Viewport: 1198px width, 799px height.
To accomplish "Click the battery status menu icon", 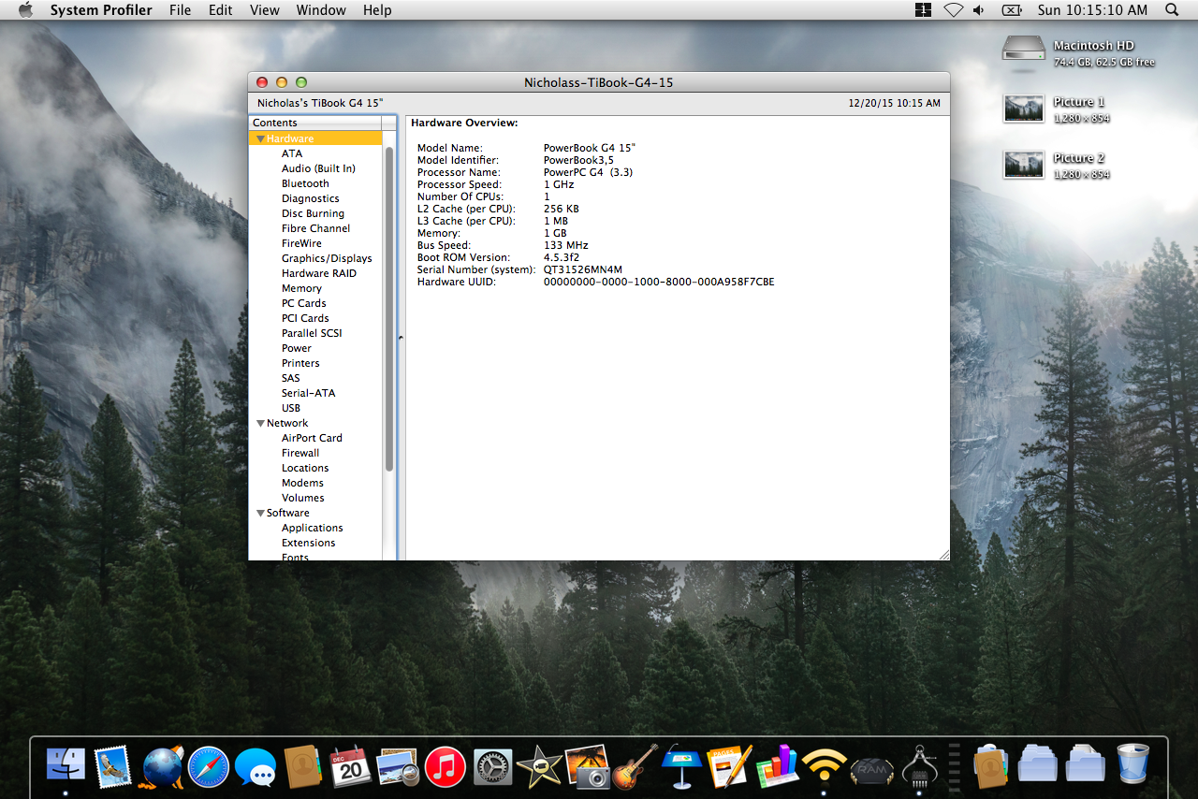I will click(1011, 10).
